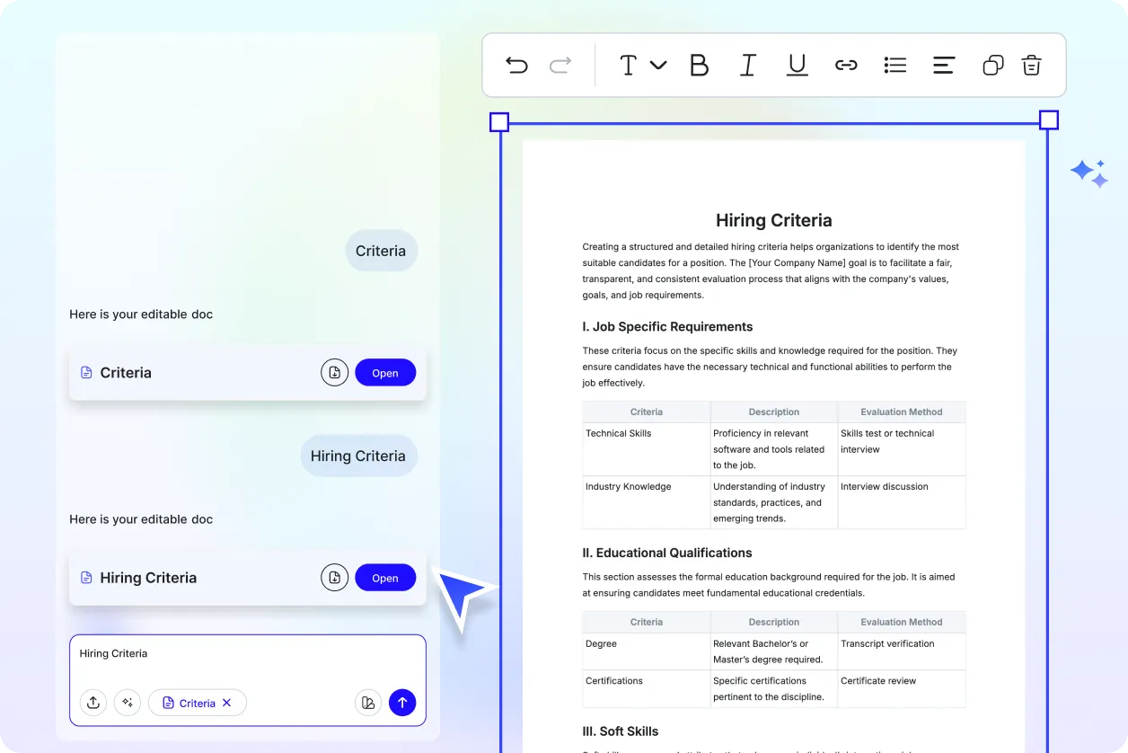Click Hiring Criteria card title in chat
Viewport: 1128px width, 753px height.
click(x=148, y=578)
